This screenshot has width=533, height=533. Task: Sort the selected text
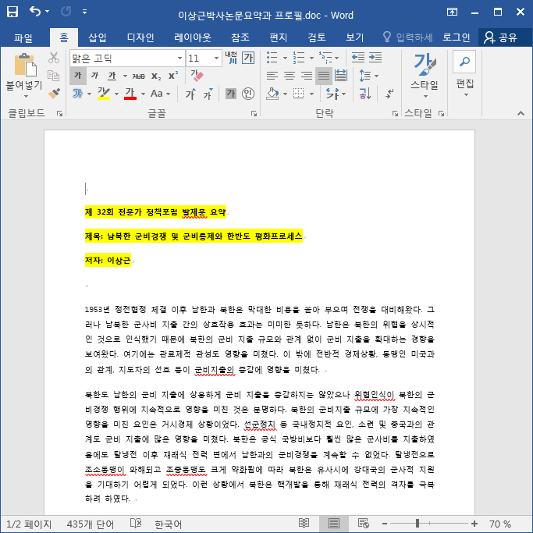[x=364, y=93]
